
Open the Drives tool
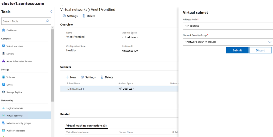pos(9,85)
